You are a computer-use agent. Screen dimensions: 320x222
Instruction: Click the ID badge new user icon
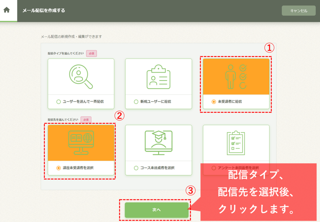tap(158, 77)
